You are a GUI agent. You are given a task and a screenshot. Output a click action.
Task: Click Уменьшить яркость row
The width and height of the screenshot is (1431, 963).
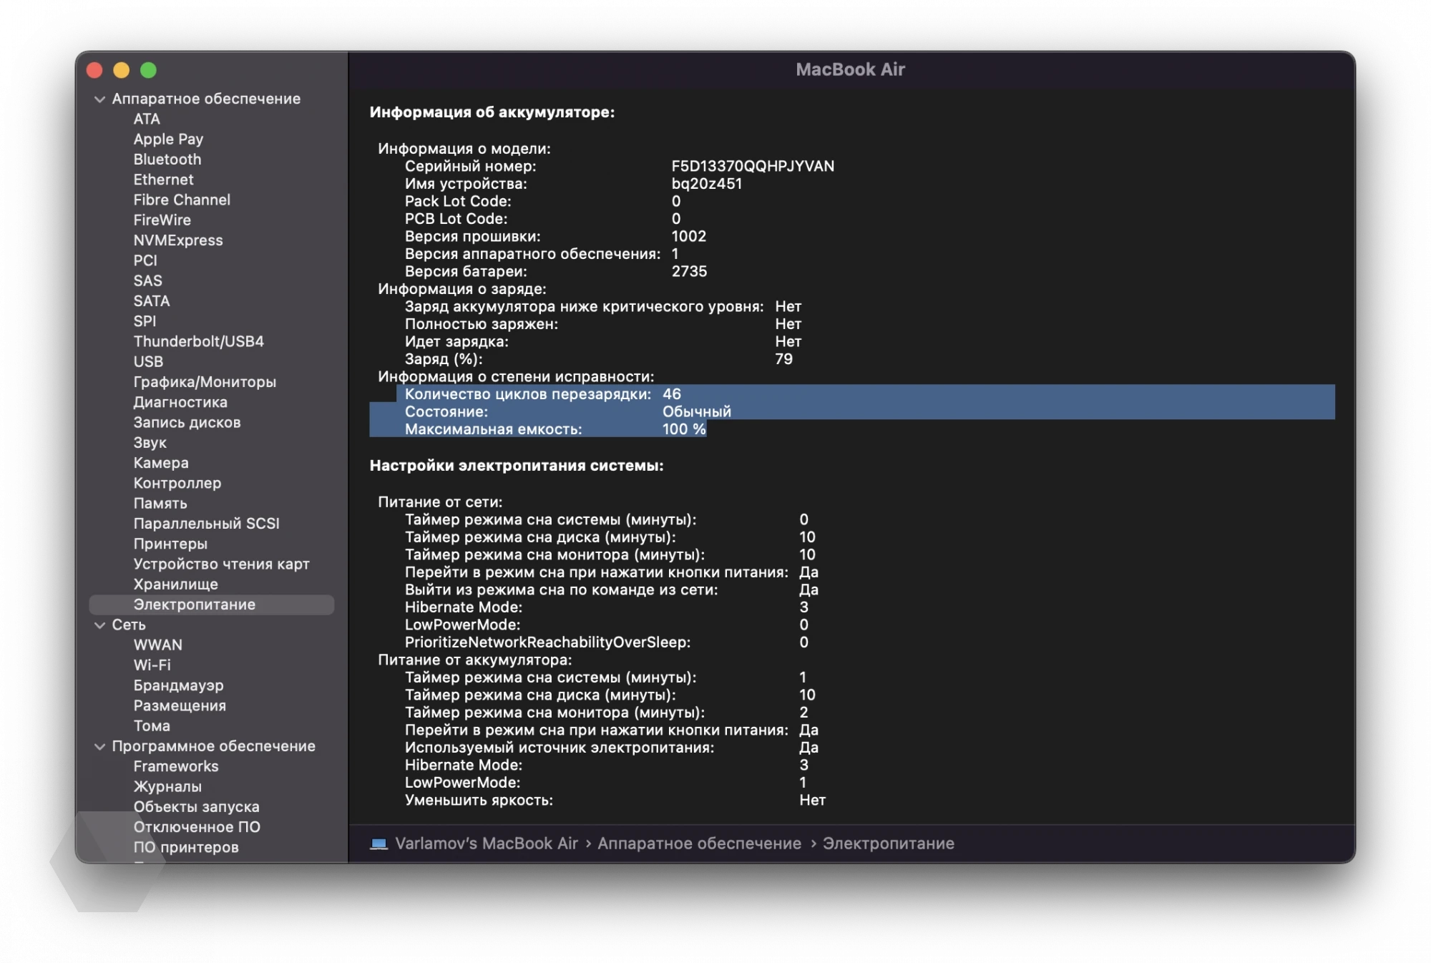click(615, 801)
